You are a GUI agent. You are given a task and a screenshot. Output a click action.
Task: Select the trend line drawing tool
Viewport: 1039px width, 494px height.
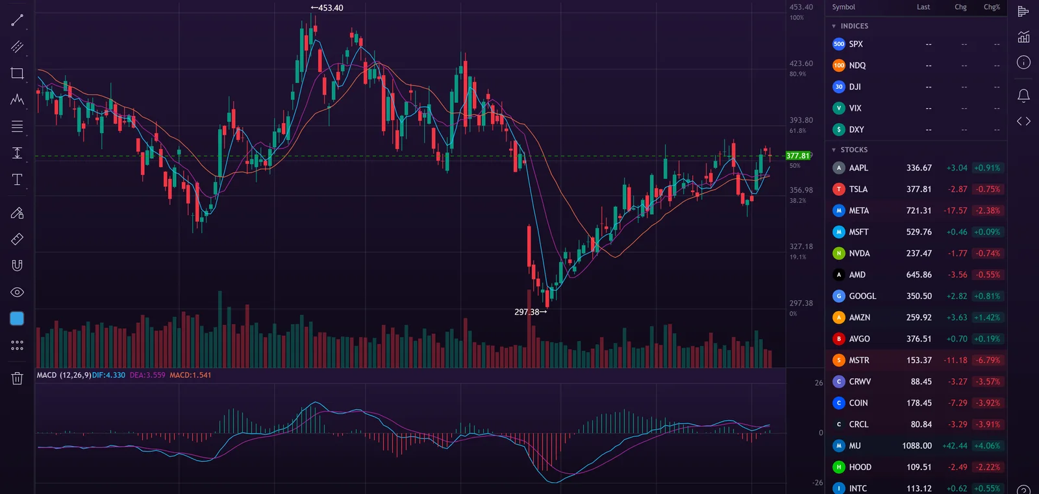(x=17, y=20)
